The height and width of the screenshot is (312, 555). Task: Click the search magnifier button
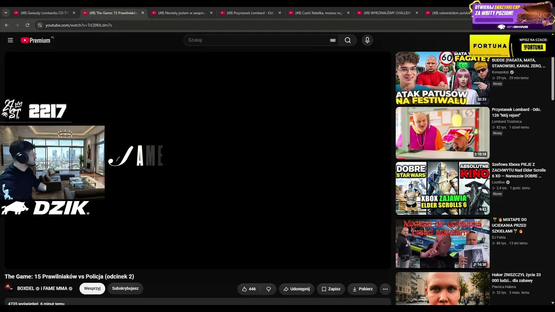point(348,40)
